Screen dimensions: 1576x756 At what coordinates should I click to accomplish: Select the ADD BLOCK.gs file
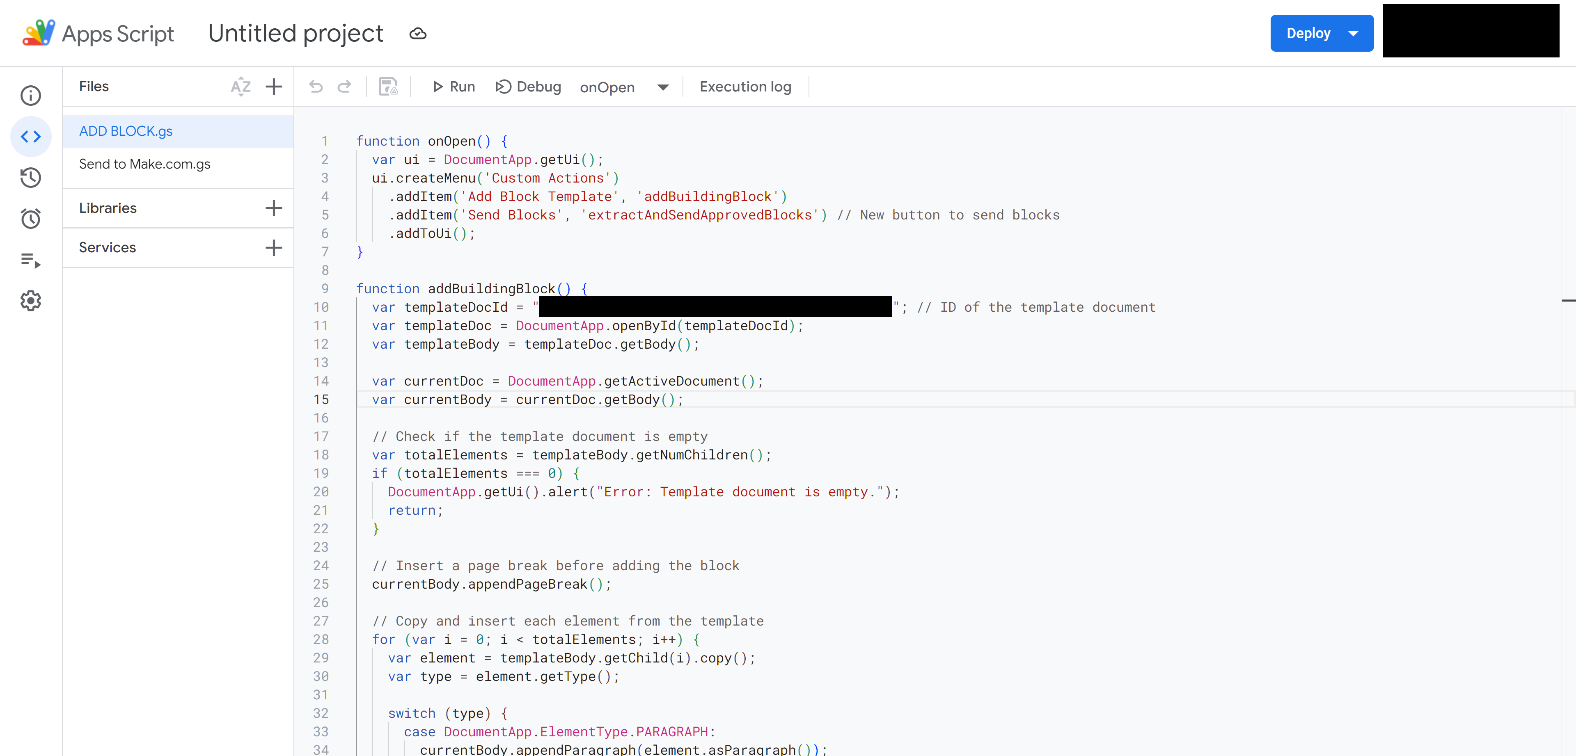coord(178,131)
